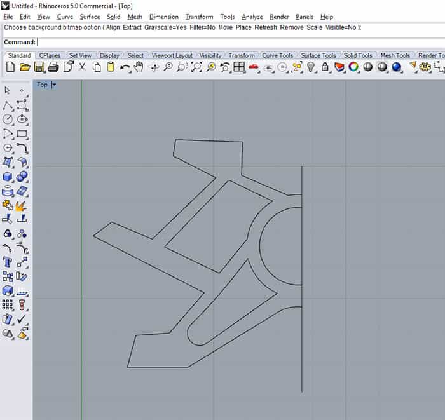Open the Edit menu
Screen dimensions: 445x420
25,17
